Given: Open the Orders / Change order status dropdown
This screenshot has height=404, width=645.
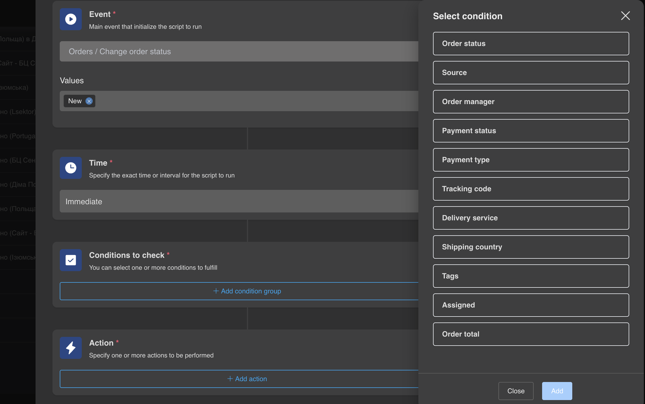Looking at the screenshot, I should (x=238, y=52).
